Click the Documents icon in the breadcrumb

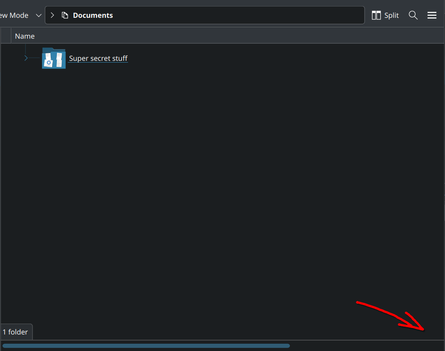tap(65, 15)
